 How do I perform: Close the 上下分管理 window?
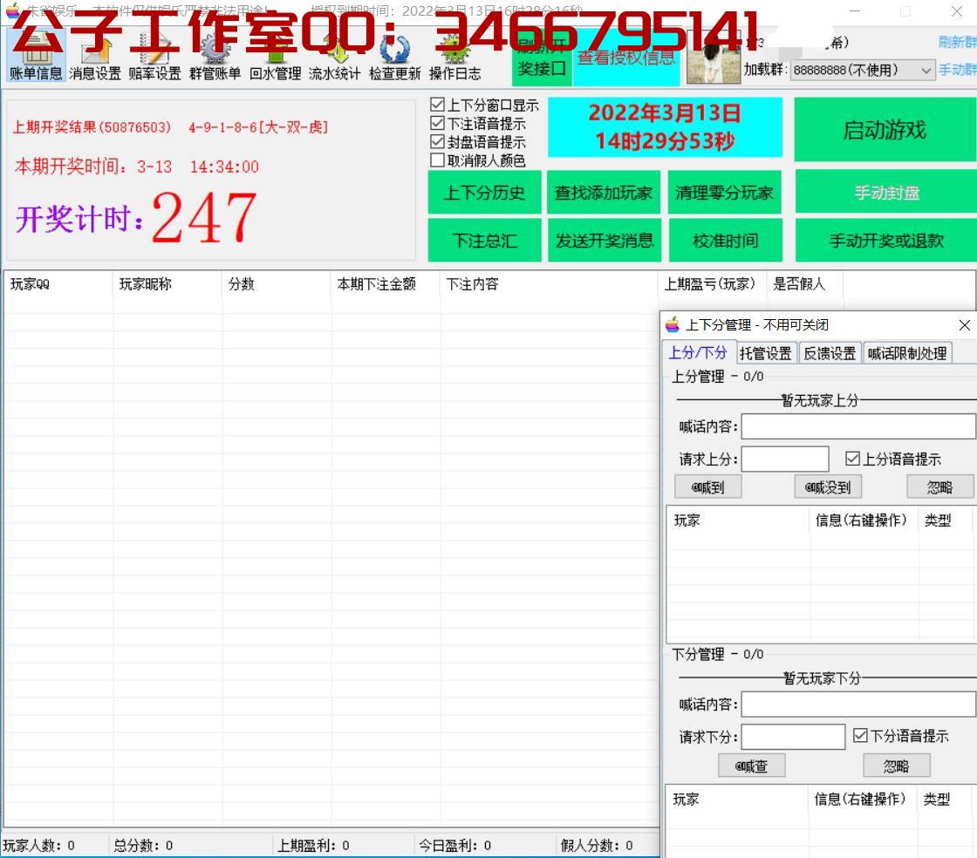coord(965,325)
